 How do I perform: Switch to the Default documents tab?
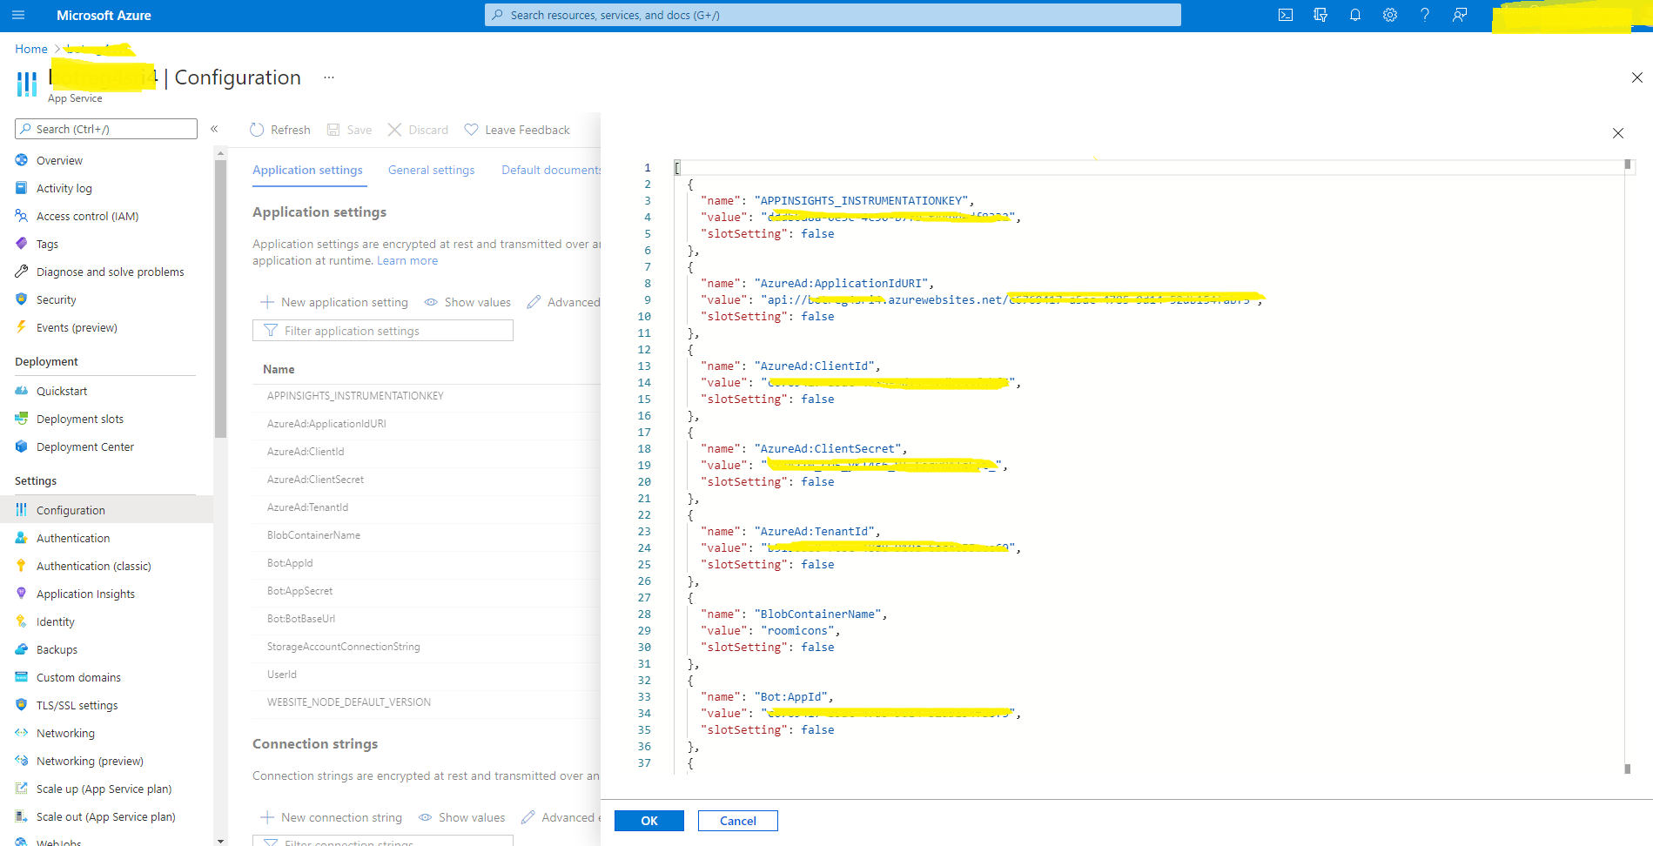[x=551, y=170]
